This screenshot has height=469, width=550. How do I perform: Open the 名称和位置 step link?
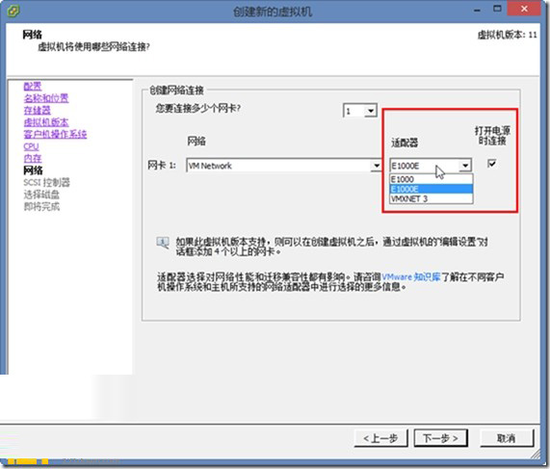click(46, 98)
